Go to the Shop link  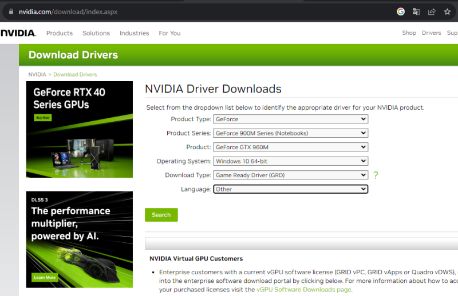click(409, 33)
